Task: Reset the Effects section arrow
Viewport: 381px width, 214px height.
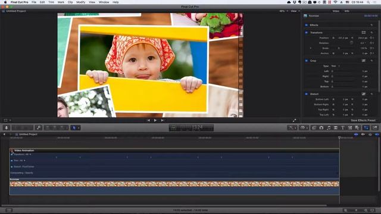Action: [371, 25]
